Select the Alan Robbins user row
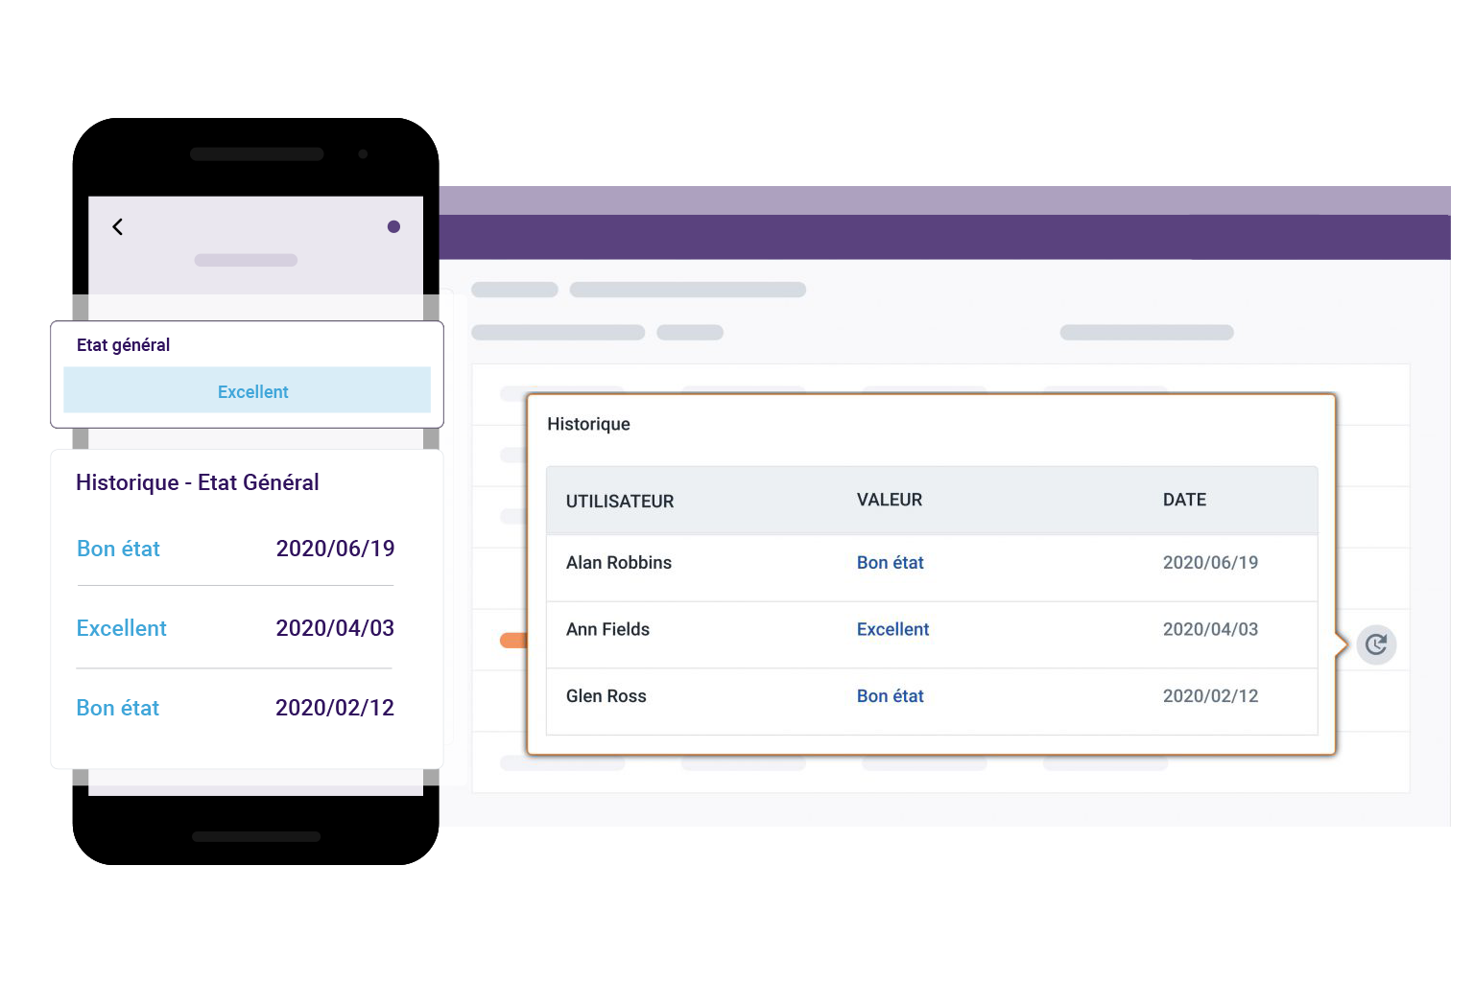The image size is (1474, 983). point(619,563)
